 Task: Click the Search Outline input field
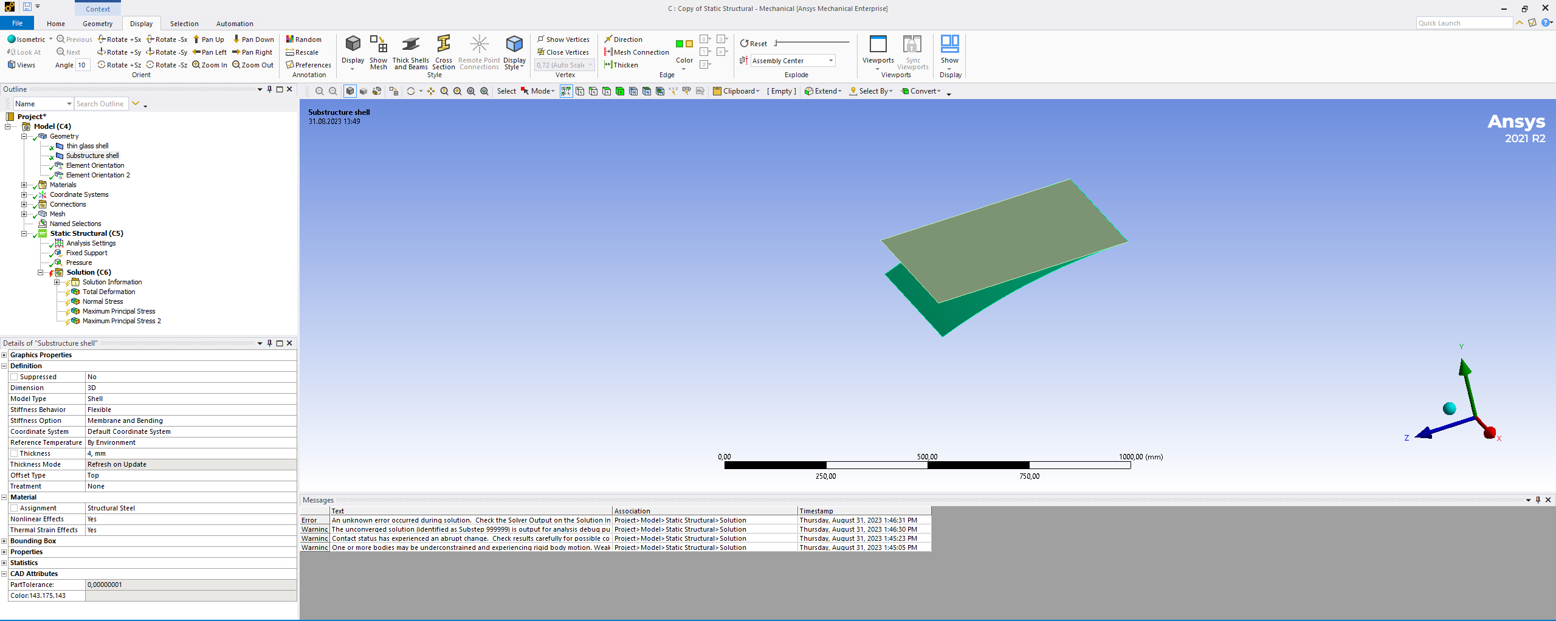click(101, 104)
